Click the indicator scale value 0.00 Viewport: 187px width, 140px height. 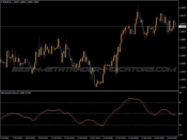[181, 114]
